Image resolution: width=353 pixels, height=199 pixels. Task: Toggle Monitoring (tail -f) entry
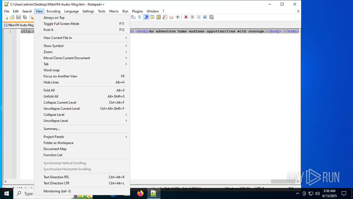click(x=82, y=191)
